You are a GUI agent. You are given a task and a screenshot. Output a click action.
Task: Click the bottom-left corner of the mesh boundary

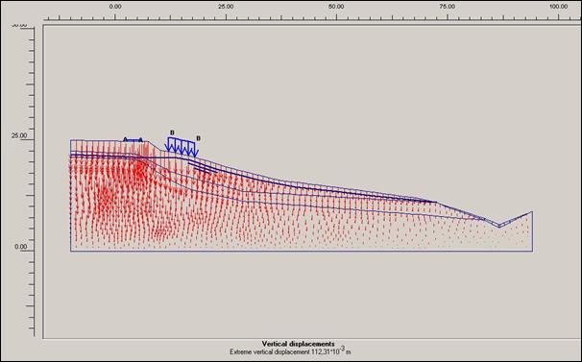tap(70, 252)
